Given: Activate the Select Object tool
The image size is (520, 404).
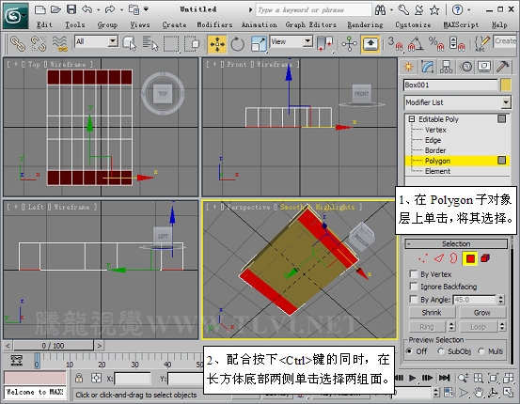Looking at the screenshot, I should tap(130, 44).
